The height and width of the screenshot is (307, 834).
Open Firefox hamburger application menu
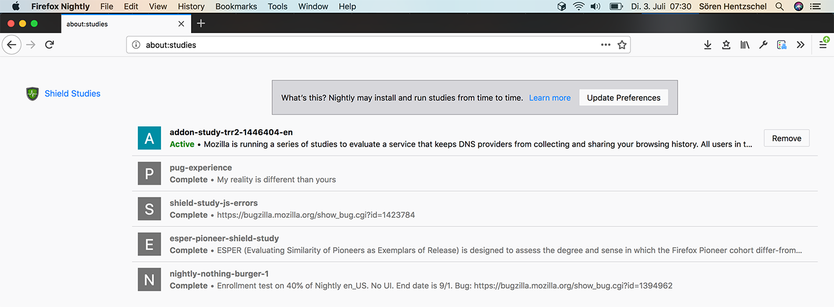[823, 45]
